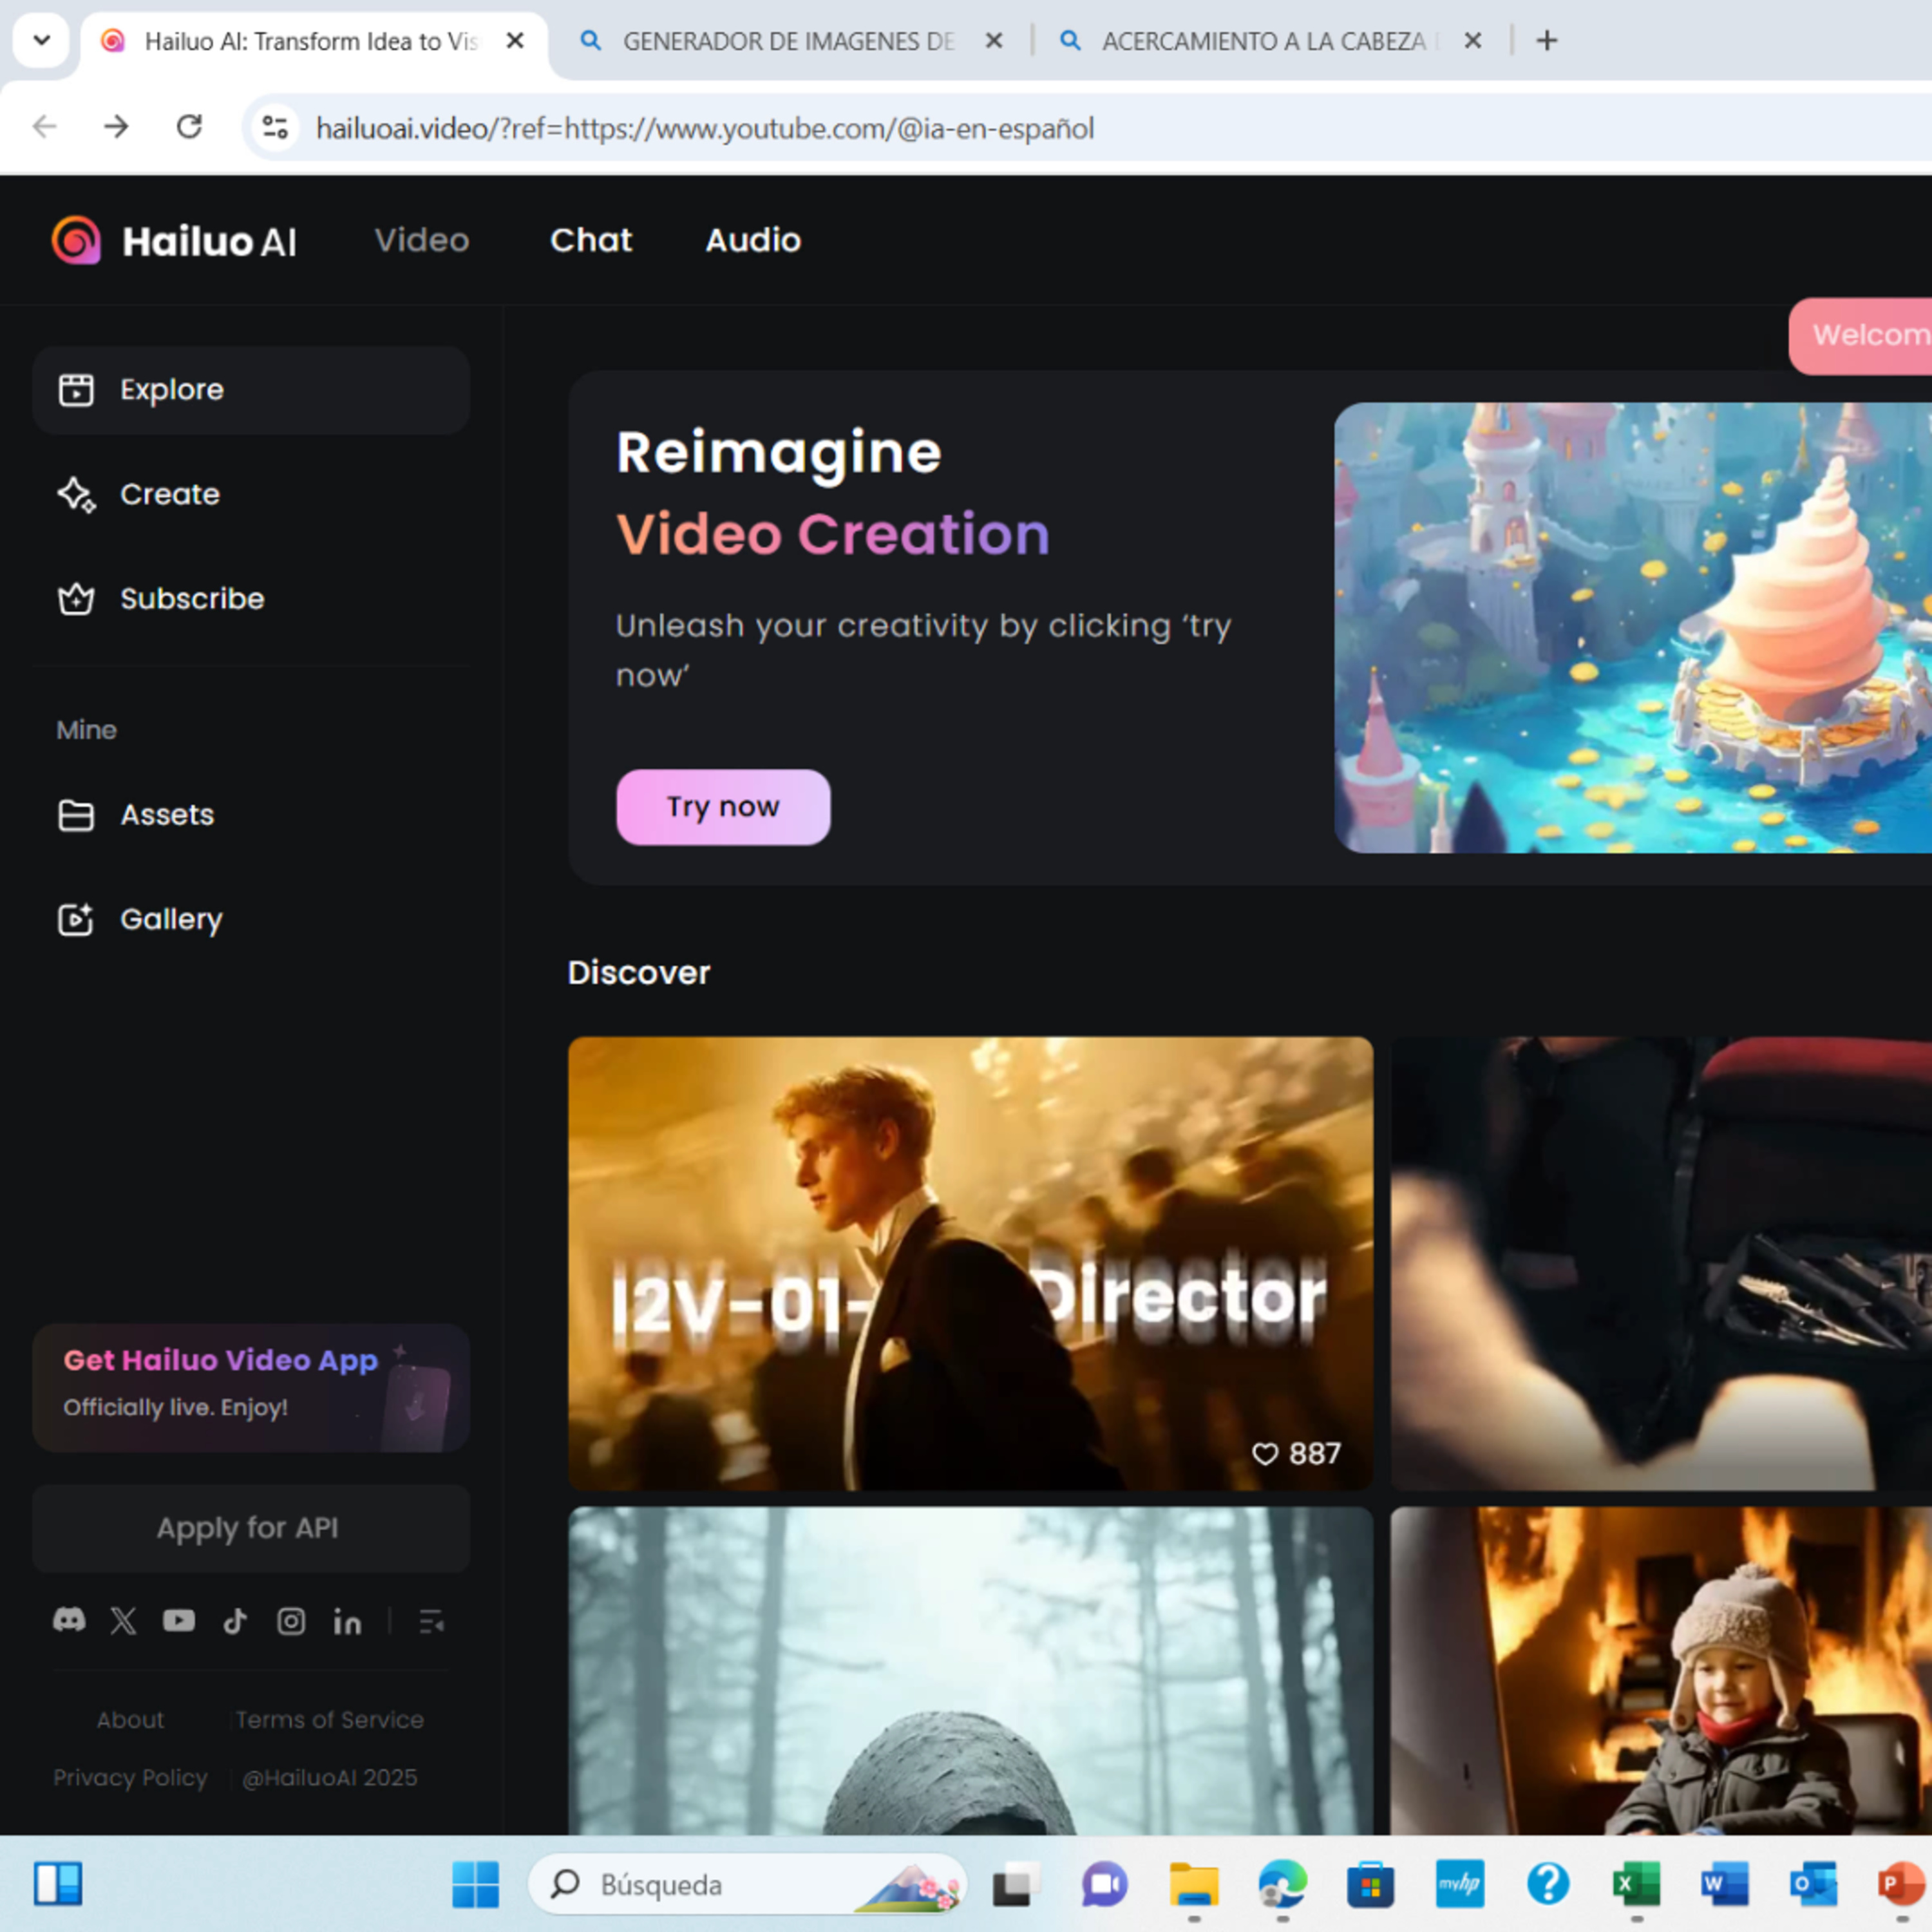Image resolution: width=1932 pixels, height=1932 pixels.
Task: Open the I2V-01-Director video thumbnail
Action: pyautogui.click(x=970, y=1263)
